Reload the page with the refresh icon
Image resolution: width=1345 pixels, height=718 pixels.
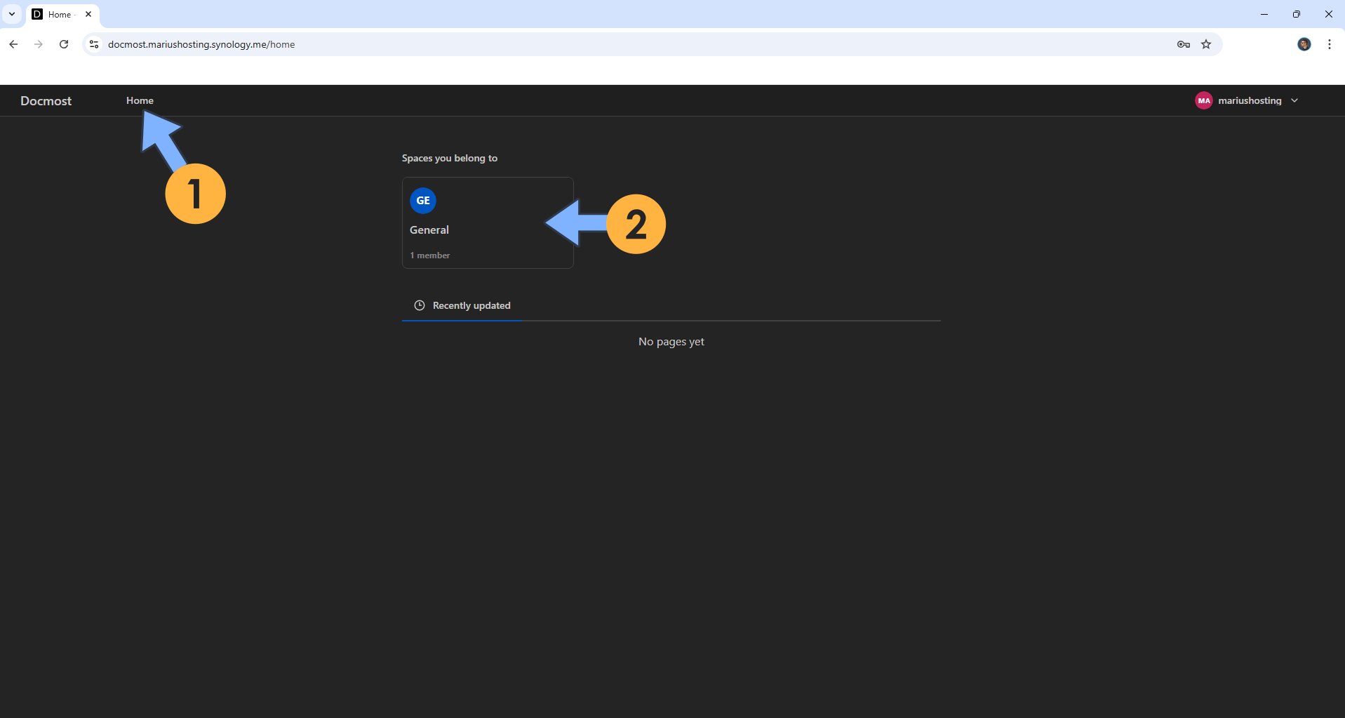click(64, 44)
